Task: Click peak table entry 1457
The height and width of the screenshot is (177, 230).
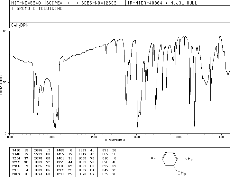Action: click(x=60, y=154)
